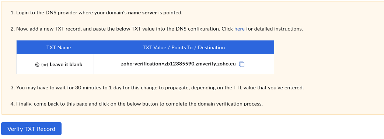The height and width of the screenshot is (139, 384).
Task: Click the bold 'name server' text
Action: click(x=142, y=13)
